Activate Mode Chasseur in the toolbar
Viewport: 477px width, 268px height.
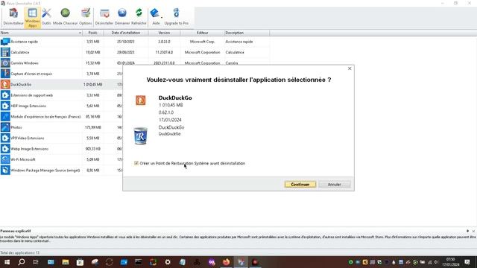tap(65, 16)
